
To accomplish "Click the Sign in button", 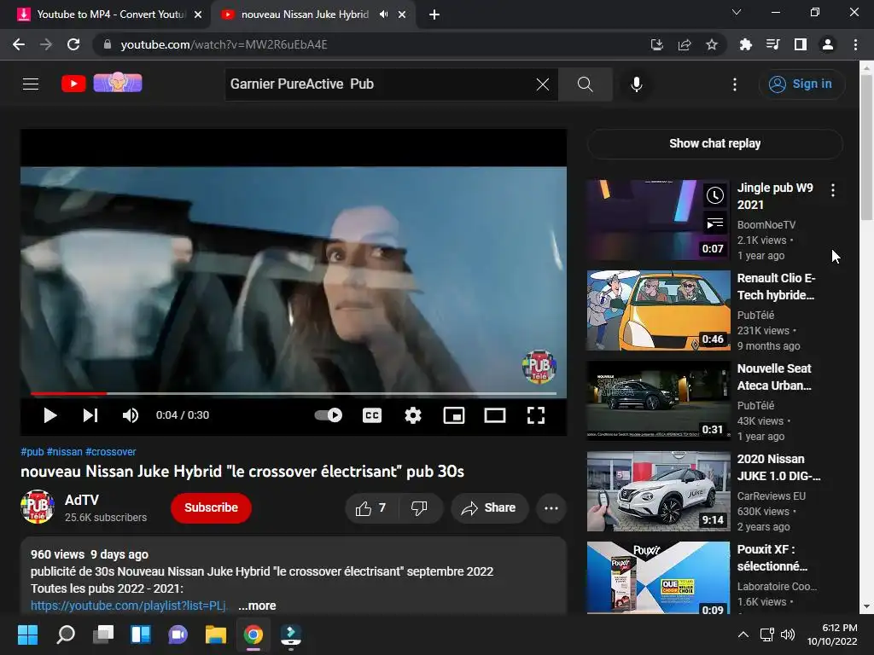I will point(801,84).
